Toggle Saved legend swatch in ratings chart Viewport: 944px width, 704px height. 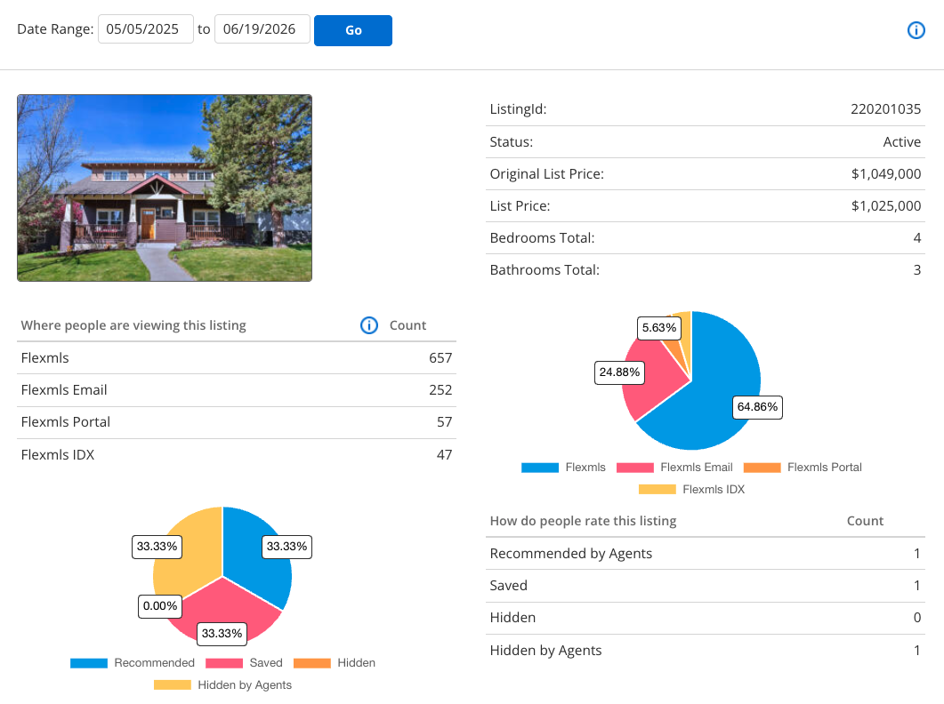pyautogui.click(x=223, y=663)
